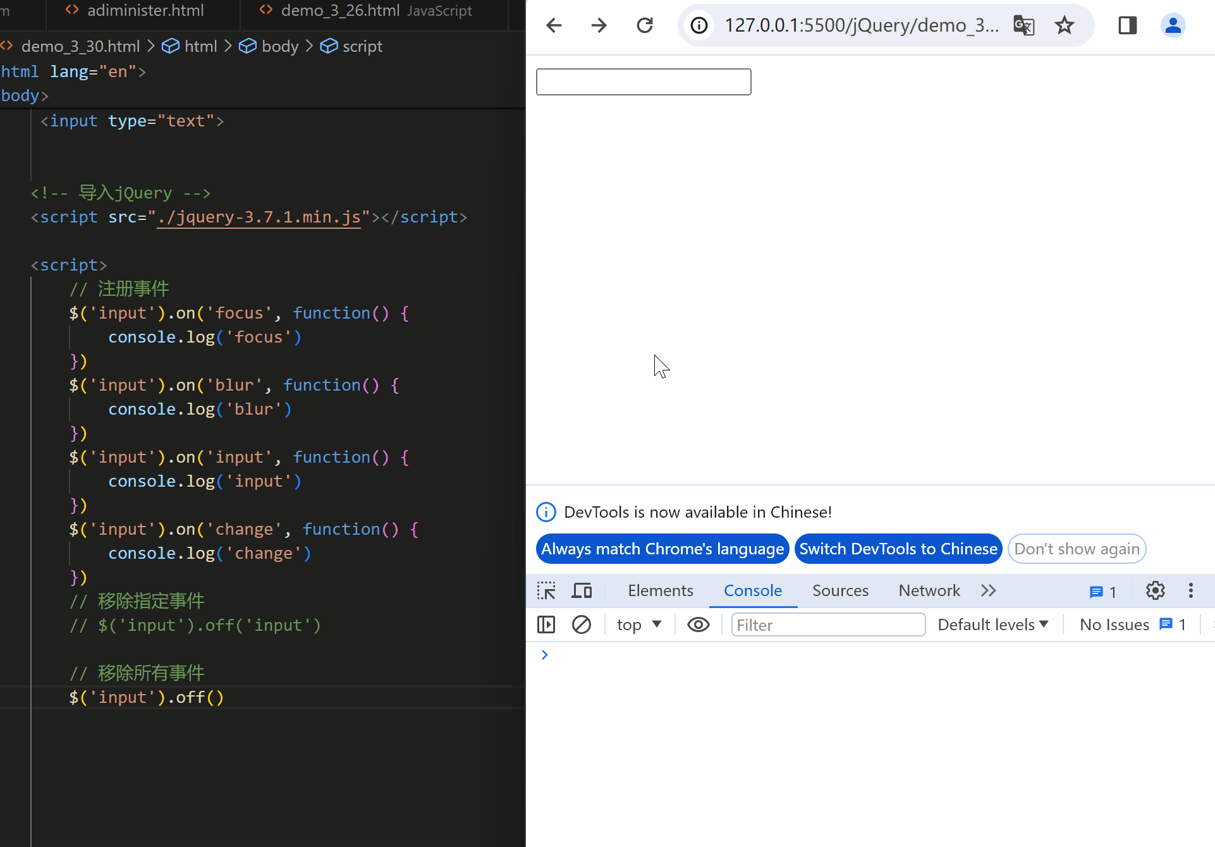Open the Default levels dropdown
Image resolution: width=1215 pixels, height=847 pixels.
(992, 625)
